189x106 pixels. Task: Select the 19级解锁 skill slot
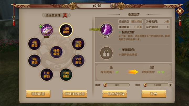coord(66,30)
